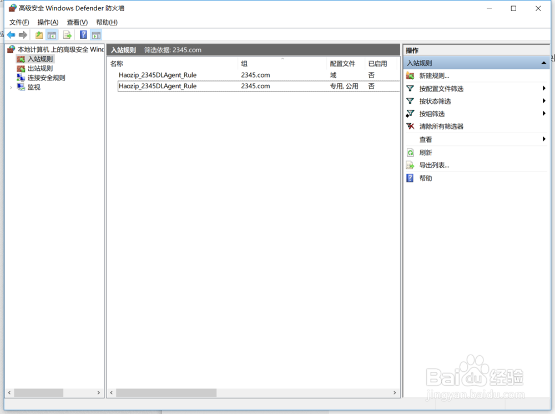The image size is (555, 414).
Task: Open the 查看(V) menu
Action: pos(77,22)
